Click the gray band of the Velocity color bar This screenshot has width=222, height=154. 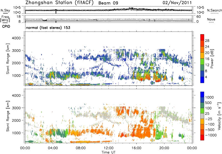pos(202,116)
